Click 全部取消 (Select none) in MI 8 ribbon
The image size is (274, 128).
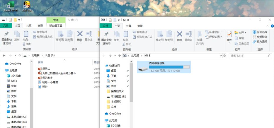click(x=260, y=37)
